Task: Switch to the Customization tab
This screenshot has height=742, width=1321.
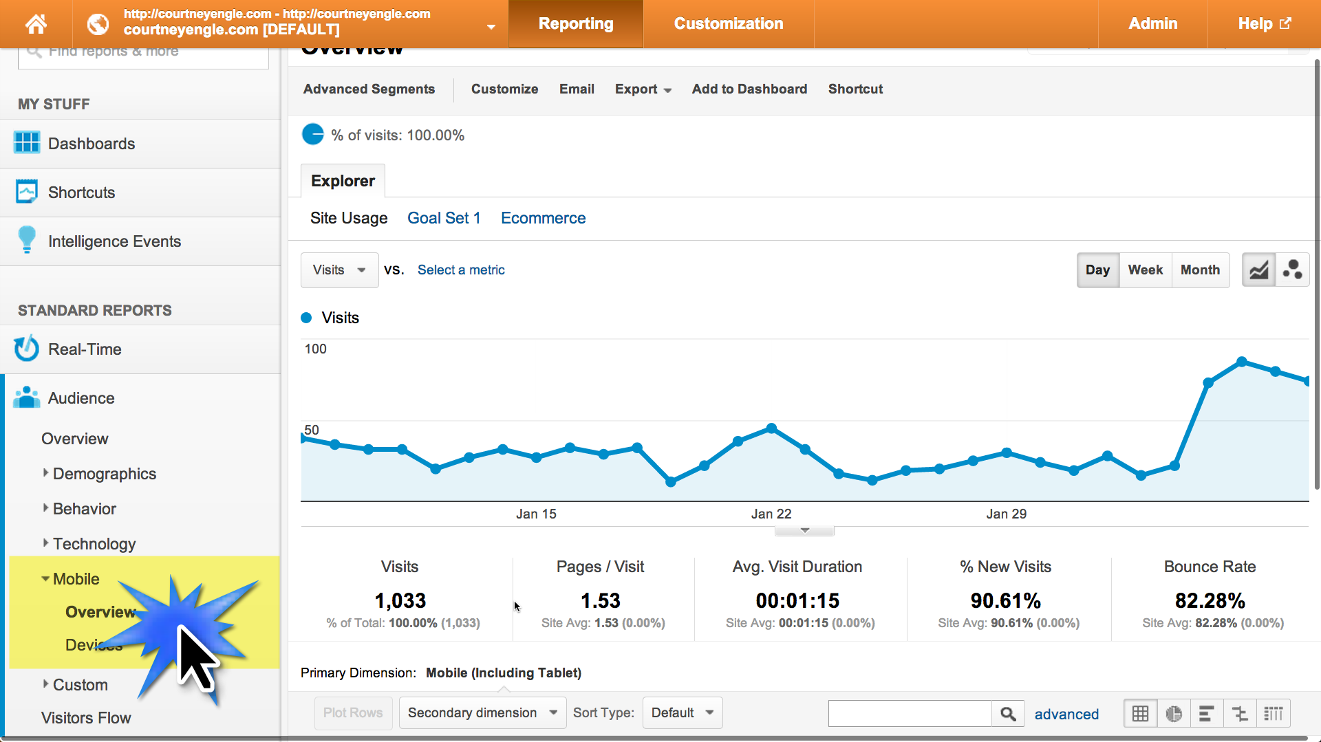Action: point(729,24)
